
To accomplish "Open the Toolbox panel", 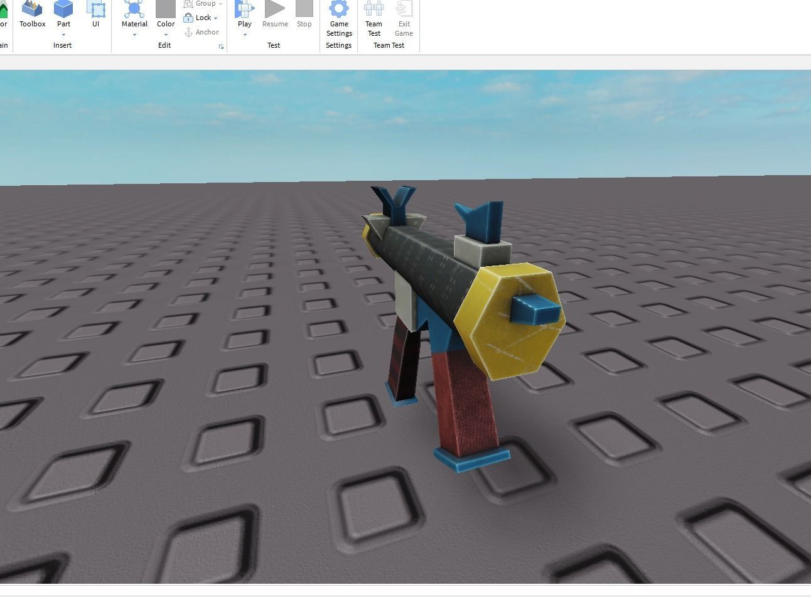I will click(x=32, y=16).
